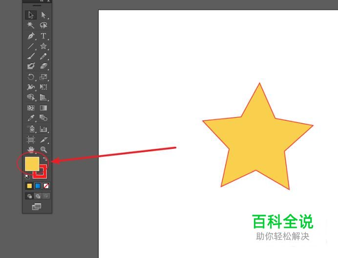338x258 pixels.
Task: Choose the Magic Wand tool
Action: point(31,25)
